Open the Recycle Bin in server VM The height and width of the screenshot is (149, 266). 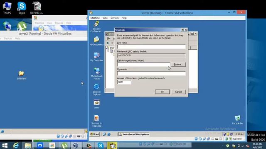[237, 120]
